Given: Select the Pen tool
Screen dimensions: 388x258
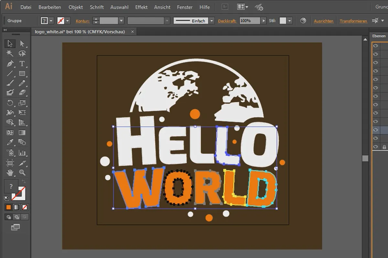Looking at the screenshot, I should [10, 64].
